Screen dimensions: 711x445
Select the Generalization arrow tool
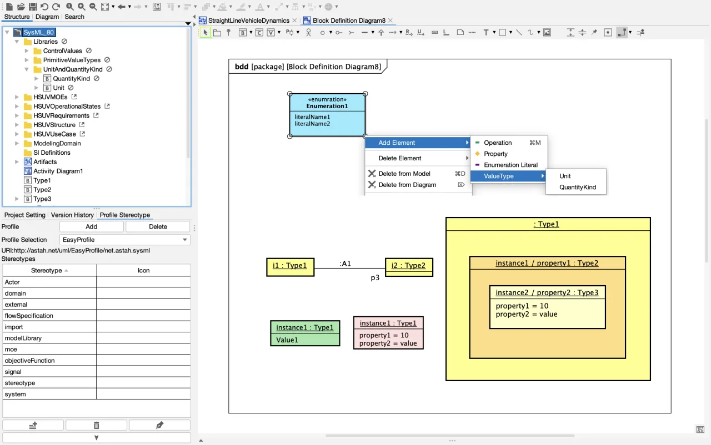381,33
